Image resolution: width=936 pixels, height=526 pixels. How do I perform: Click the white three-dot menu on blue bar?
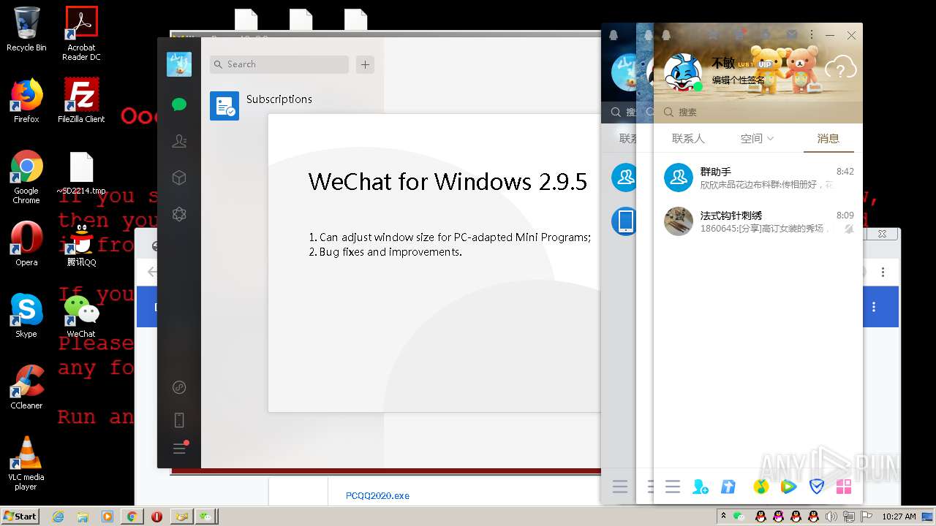click(873, 308)
